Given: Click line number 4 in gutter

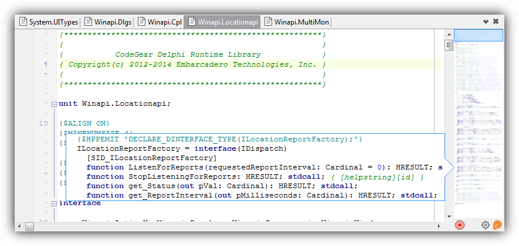Looking at the screenshot, I should 46,64.
